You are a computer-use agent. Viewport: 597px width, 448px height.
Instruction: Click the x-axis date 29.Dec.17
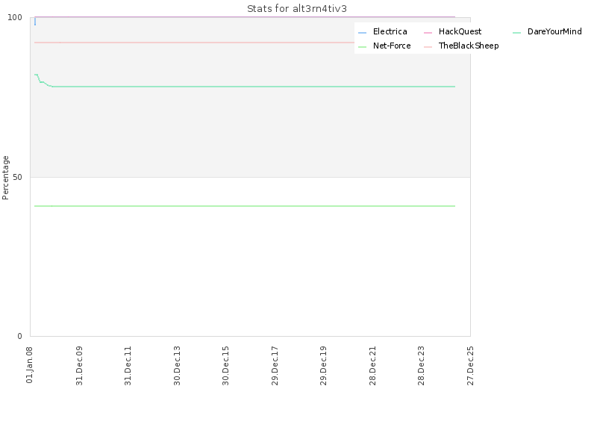pos(275,366)
